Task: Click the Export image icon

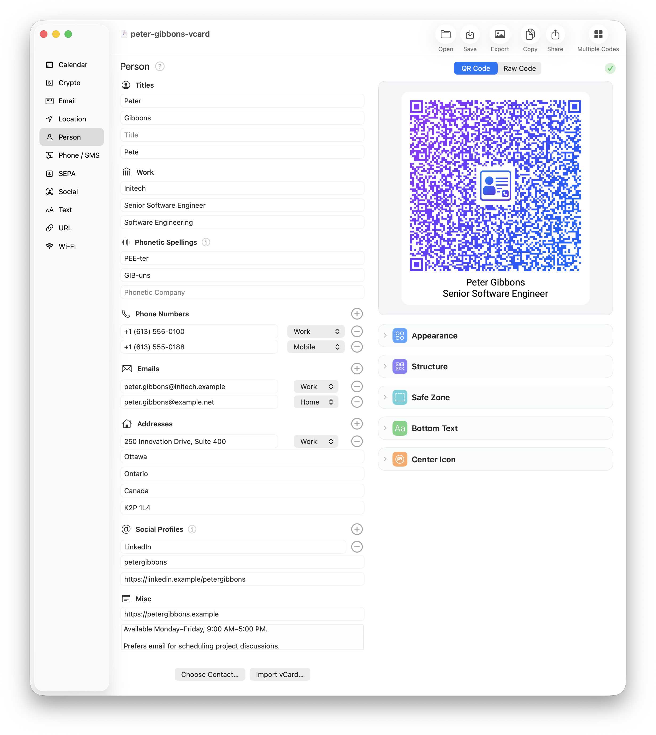Action: (500, 35)
